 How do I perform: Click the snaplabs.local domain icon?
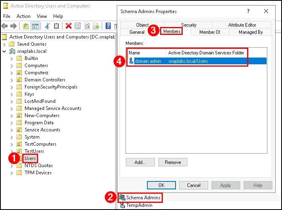pyautogui.click(x=12, y=51)
